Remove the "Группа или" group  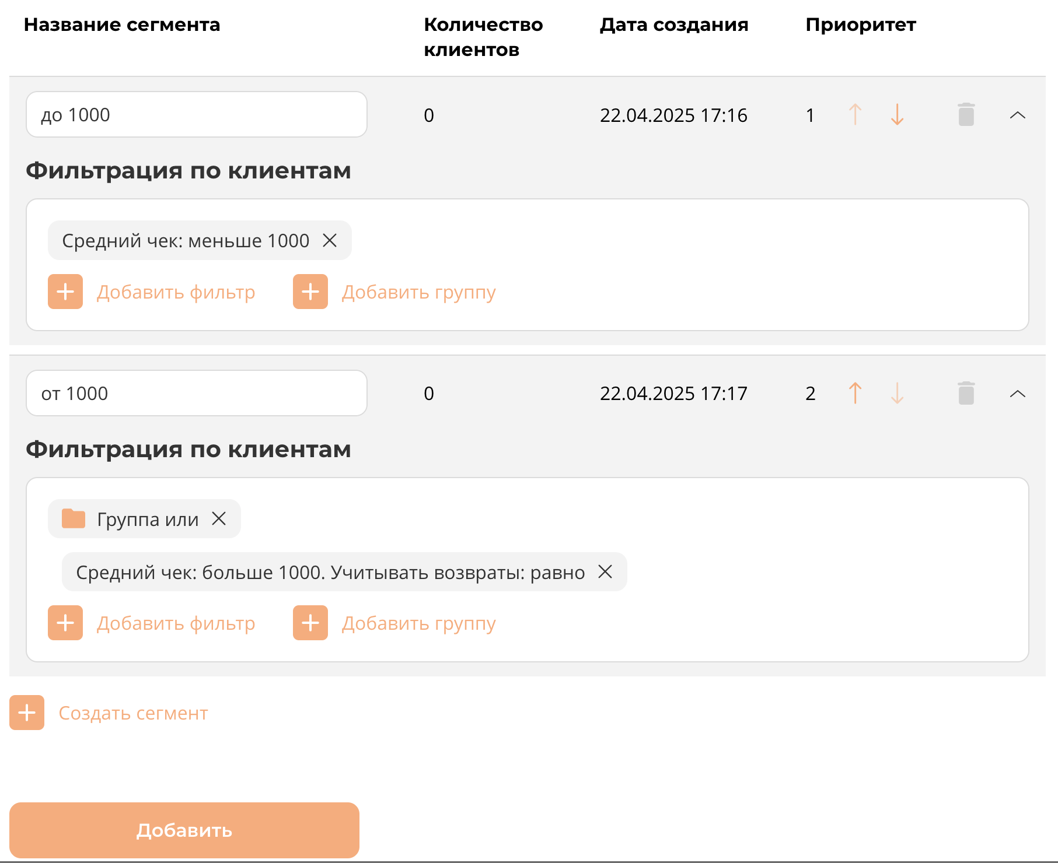click(219, 518)
